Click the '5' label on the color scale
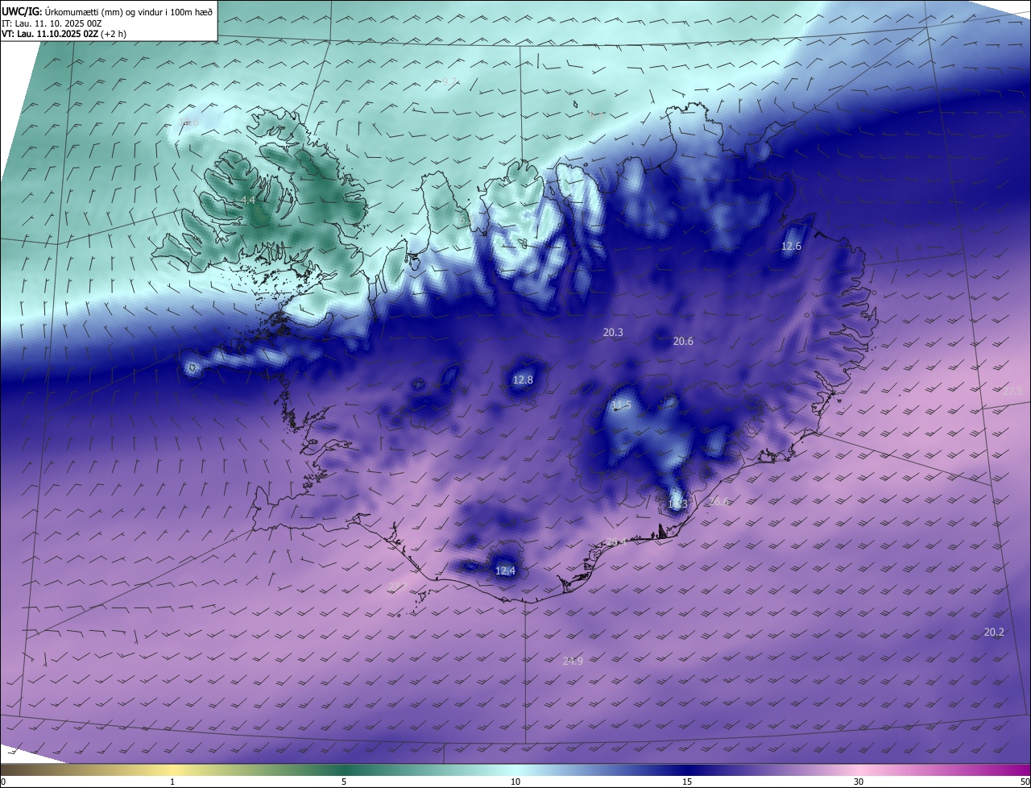This screenshot has height=788, width=1031. 344,782
